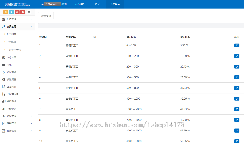Click the light blue document shortcut icon
This screenshot has width=244, height=149.
[11, 12]
